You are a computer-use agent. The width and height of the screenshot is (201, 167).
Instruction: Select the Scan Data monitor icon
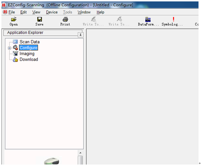coord(15,41)
